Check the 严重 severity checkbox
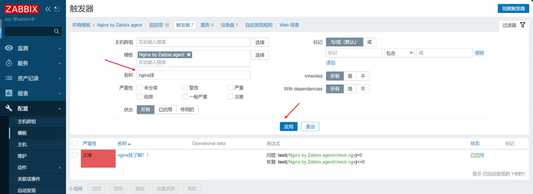The image size is (533, 194). coord(230,88)
